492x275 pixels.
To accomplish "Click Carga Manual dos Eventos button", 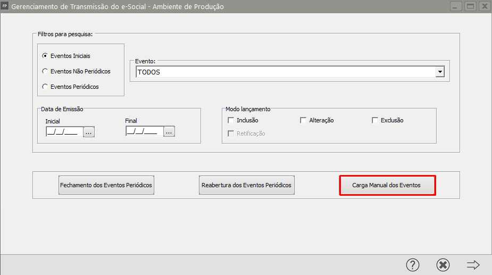I will pyautogui.click(x=387, y=186).
